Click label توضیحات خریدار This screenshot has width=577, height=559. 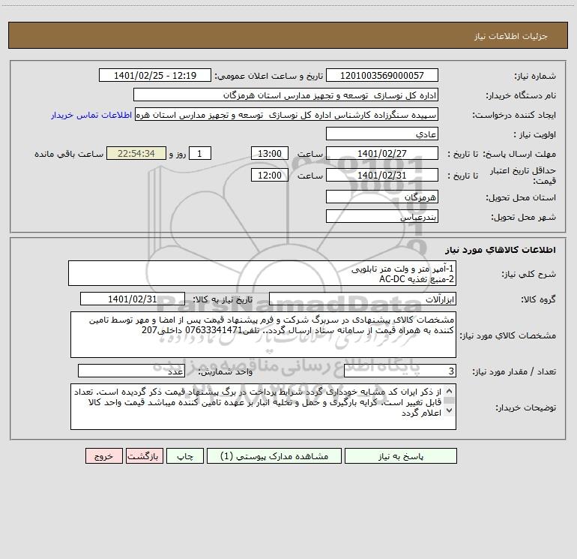pos(526,408)
